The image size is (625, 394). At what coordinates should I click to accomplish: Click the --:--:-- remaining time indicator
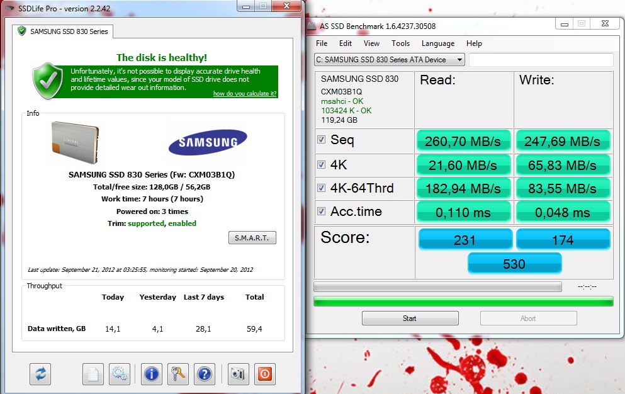point(587,287)
